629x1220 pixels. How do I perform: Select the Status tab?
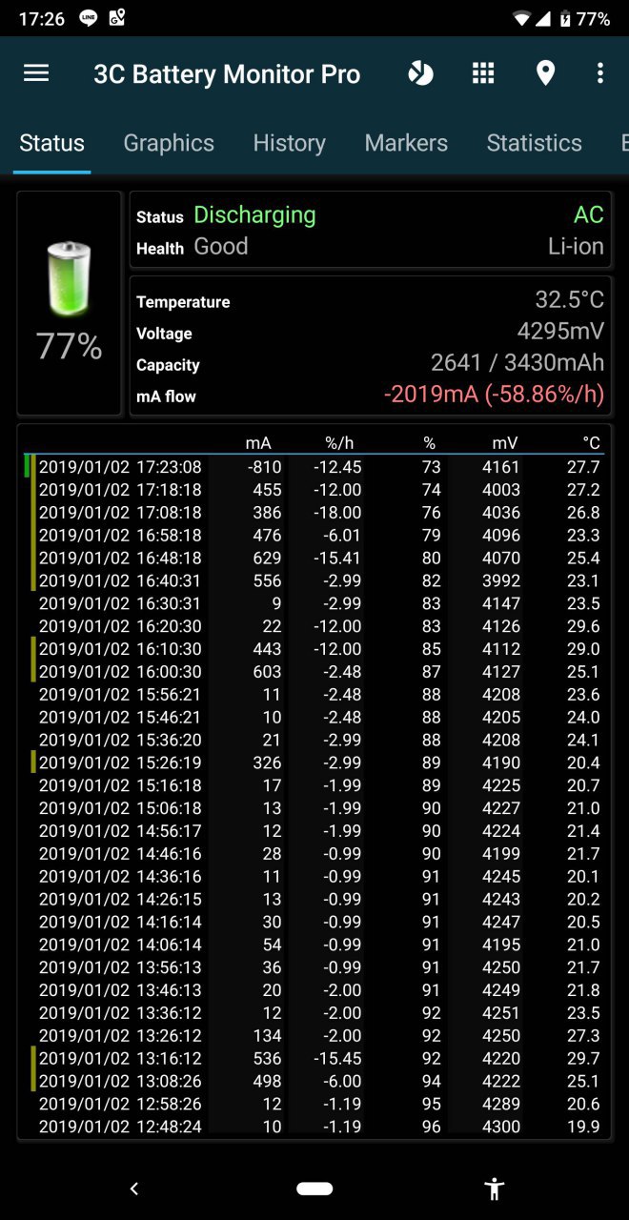52,143
